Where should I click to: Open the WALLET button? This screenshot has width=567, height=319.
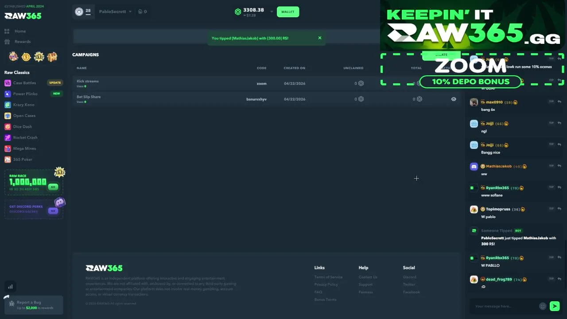pos(288,12)
